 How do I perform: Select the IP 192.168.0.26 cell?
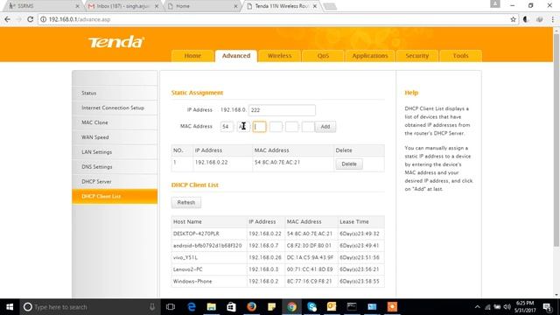[x=265, y=257]
